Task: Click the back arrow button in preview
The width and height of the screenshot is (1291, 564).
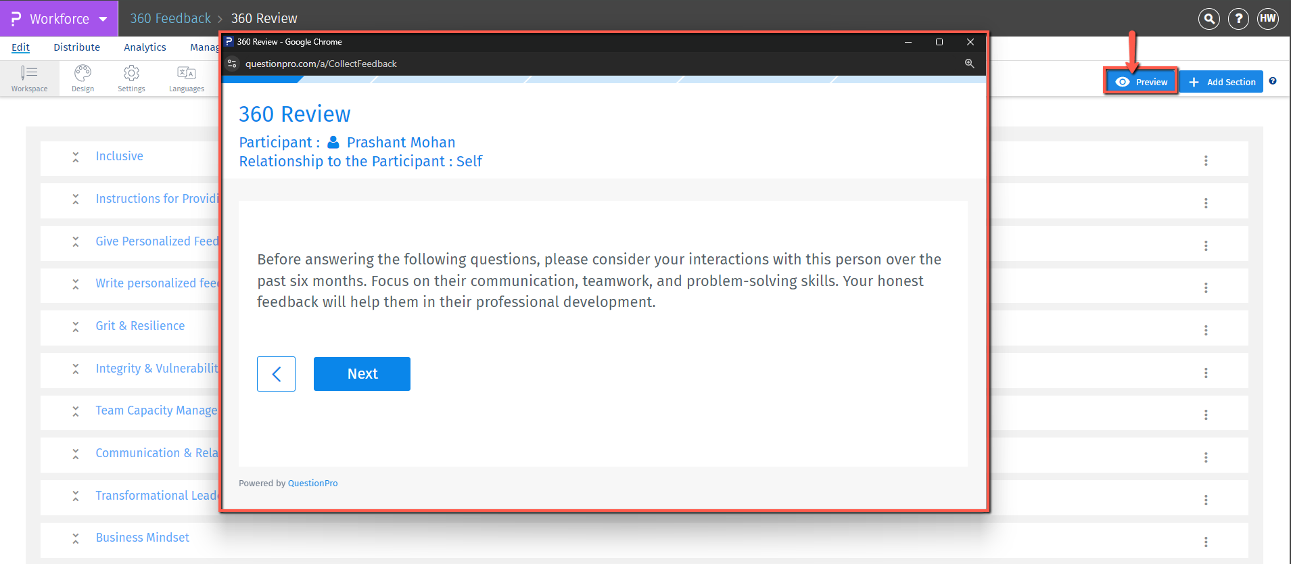Action: (x=276, y=374)
